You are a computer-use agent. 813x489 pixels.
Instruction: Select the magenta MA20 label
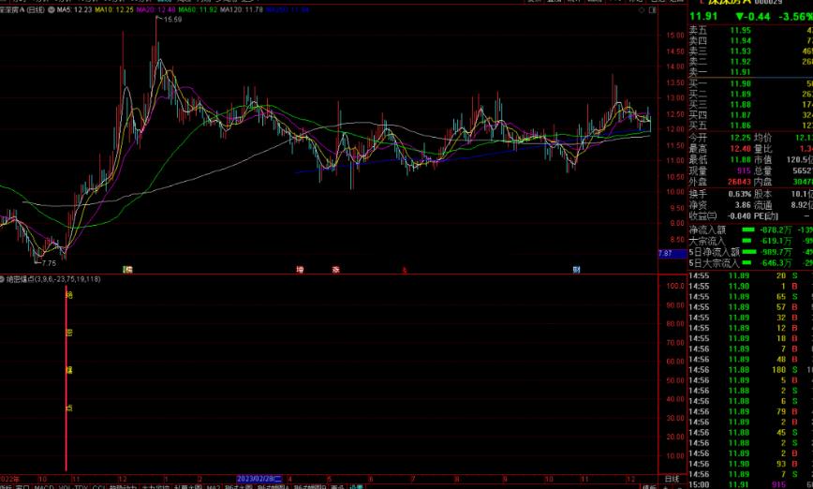(x=155, y=10)
